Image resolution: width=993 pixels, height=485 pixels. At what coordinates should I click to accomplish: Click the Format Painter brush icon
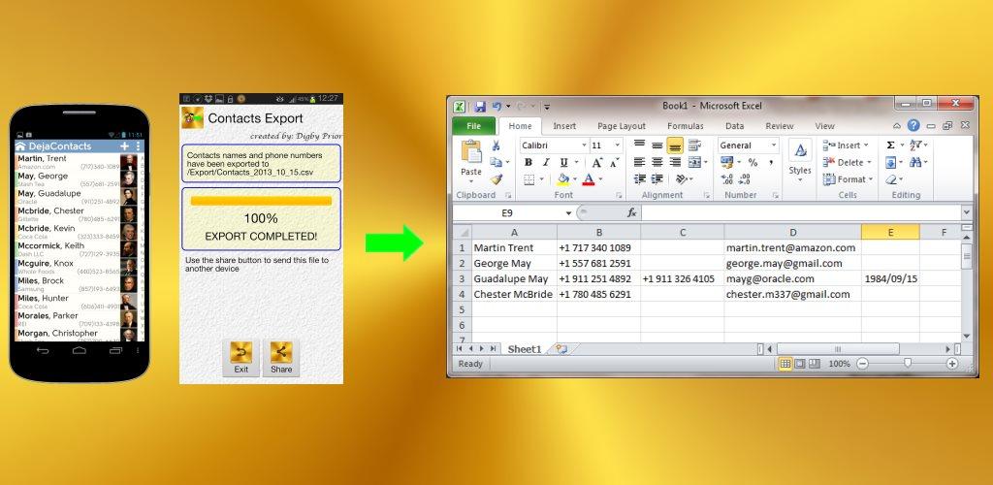[x=496, y=179]
